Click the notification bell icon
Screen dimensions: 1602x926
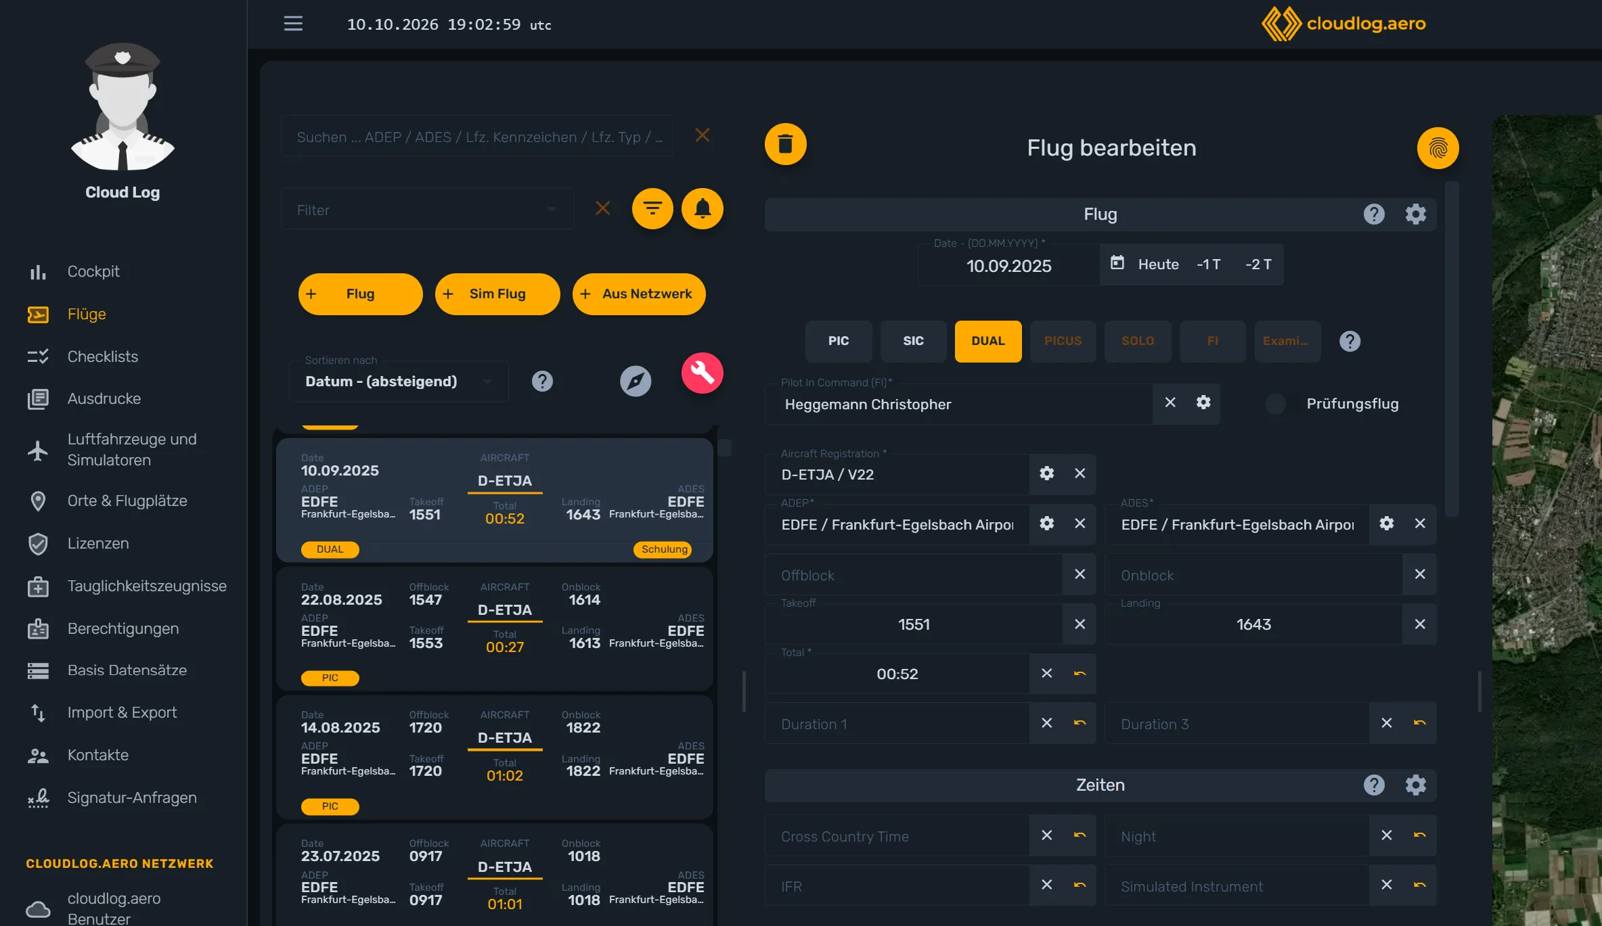tap(703, 208)
